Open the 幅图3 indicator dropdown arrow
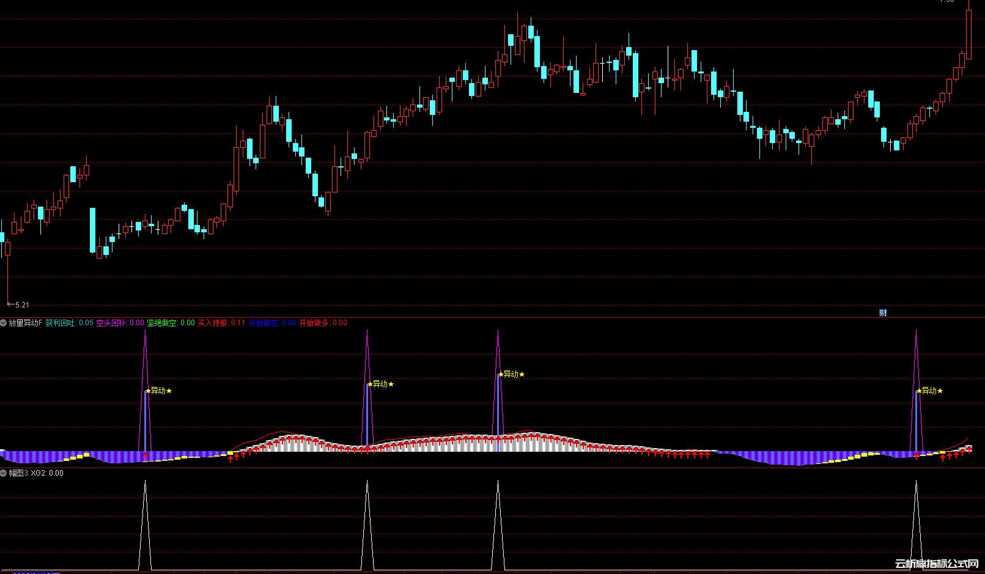985x574 pixels. tap(4, 473)
